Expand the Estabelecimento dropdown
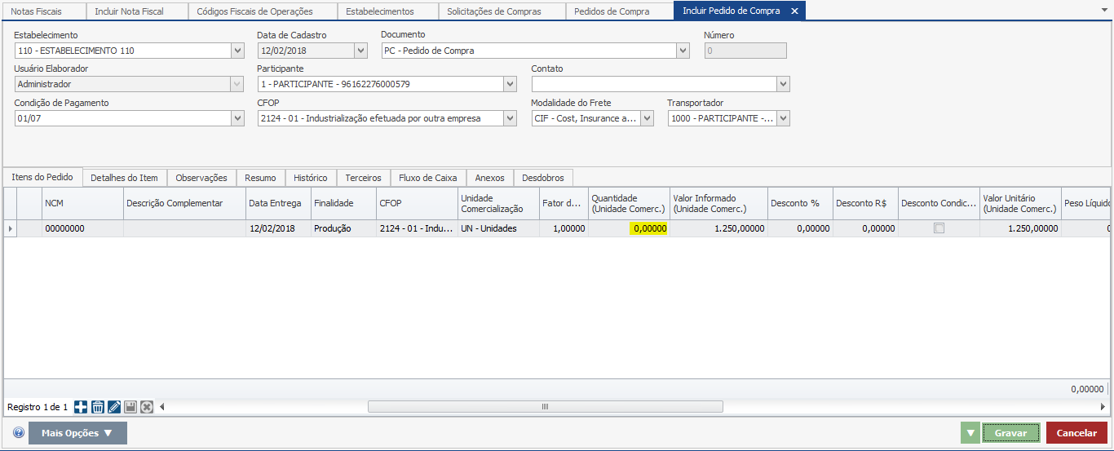Viewport: 1114px width, 451px height. [x=237, y=51]
